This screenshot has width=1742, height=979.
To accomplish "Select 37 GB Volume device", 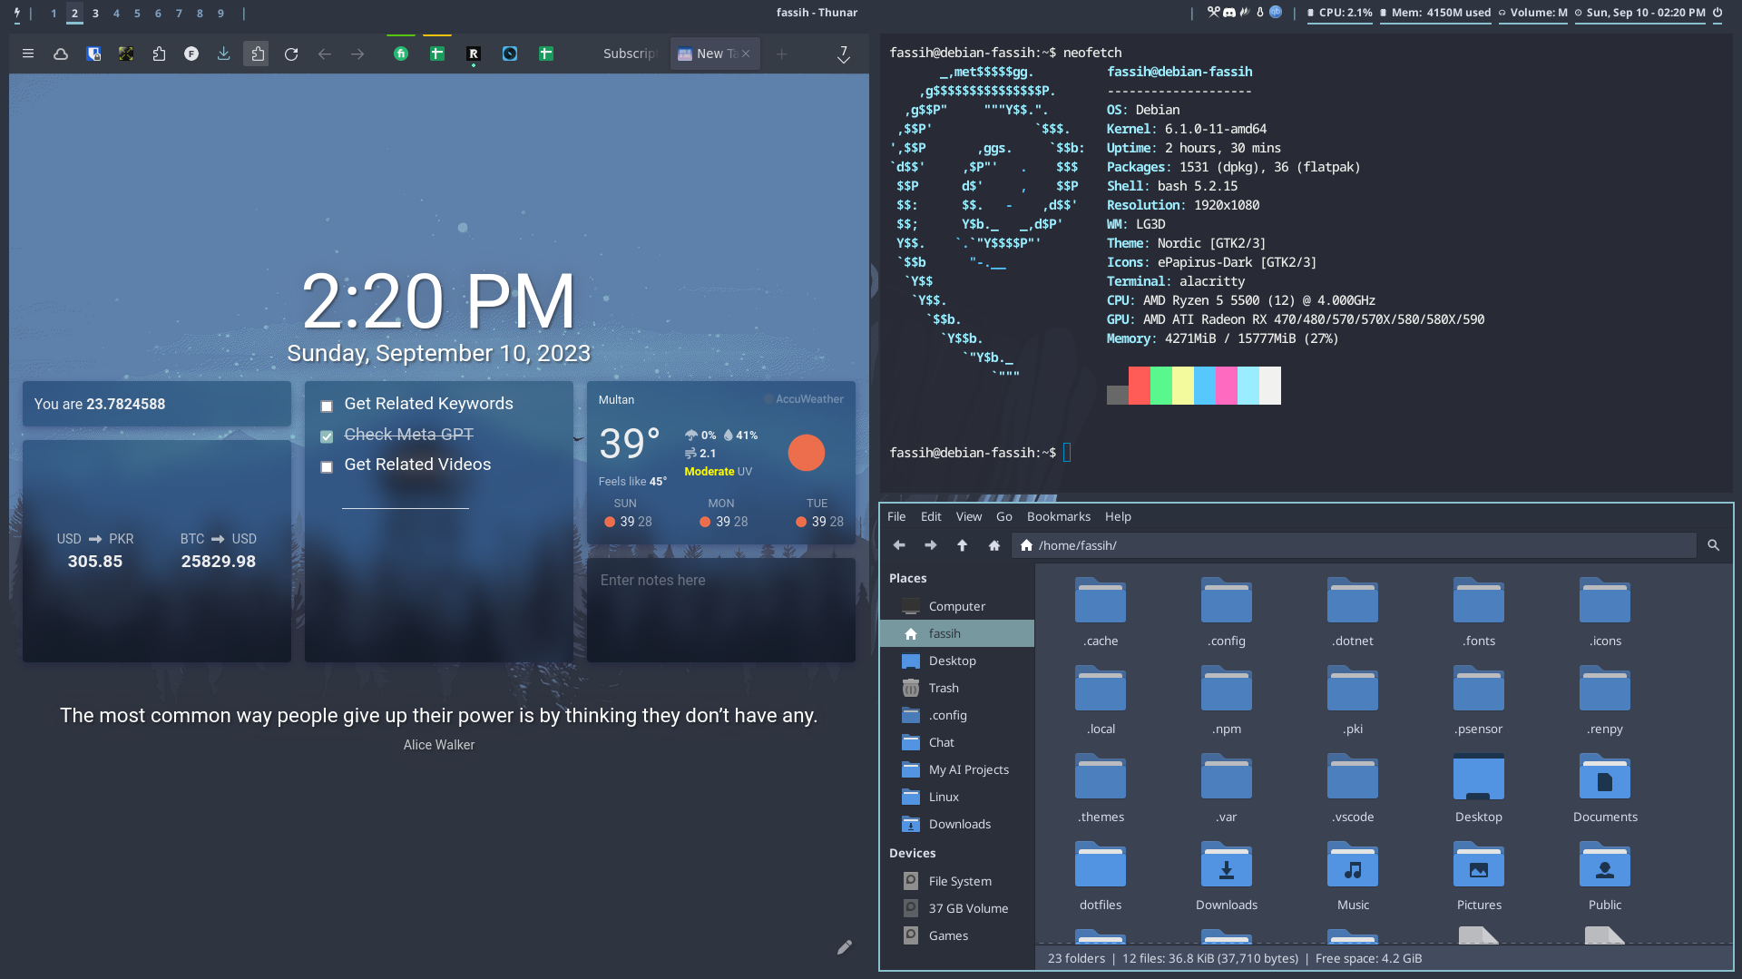I will pos(957,908).
